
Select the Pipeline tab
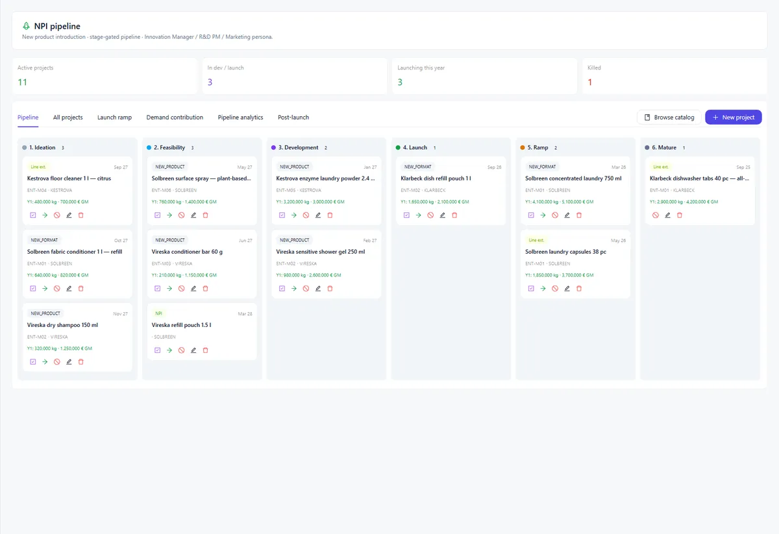[28, 117]
